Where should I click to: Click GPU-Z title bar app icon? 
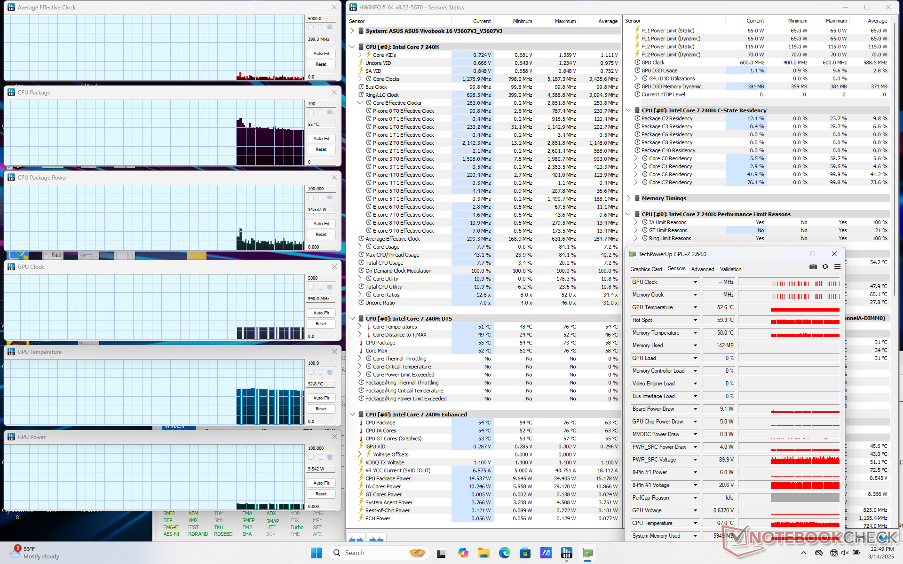(633, 254)
